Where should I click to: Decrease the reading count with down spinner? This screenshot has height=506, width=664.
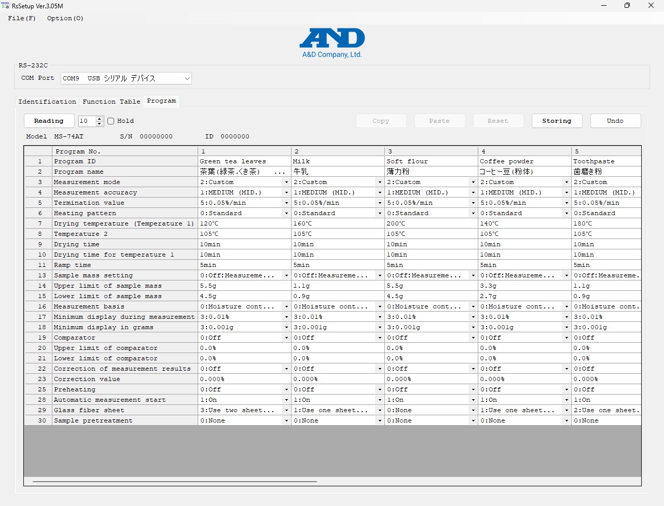(100, 124)
